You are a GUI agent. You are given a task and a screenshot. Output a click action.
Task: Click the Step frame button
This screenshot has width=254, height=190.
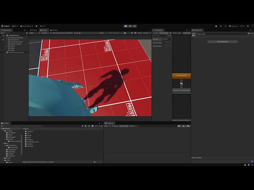click(135, 26)
